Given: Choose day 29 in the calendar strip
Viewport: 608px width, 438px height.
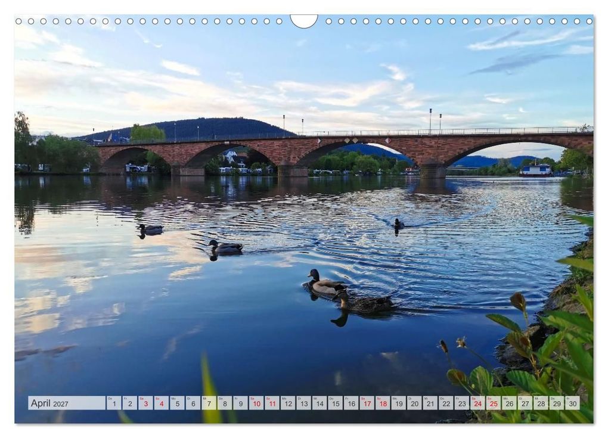Looking at the screenshot, I should point(557,403).
